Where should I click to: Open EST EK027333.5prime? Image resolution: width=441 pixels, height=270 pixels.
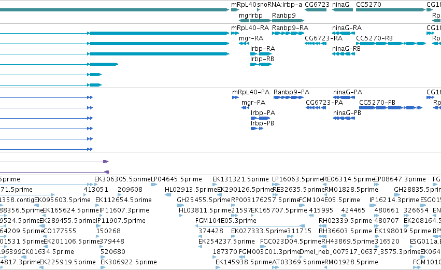pyautogui.click(x=259, y=232)
